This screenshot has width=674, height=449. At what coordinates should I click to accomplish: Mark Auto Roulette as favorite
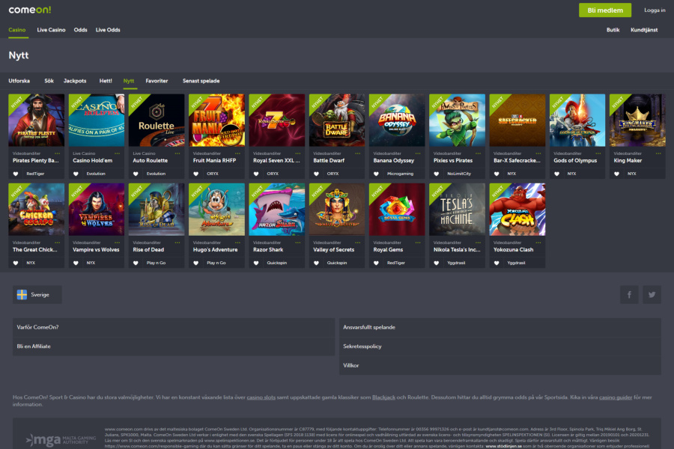136,174
